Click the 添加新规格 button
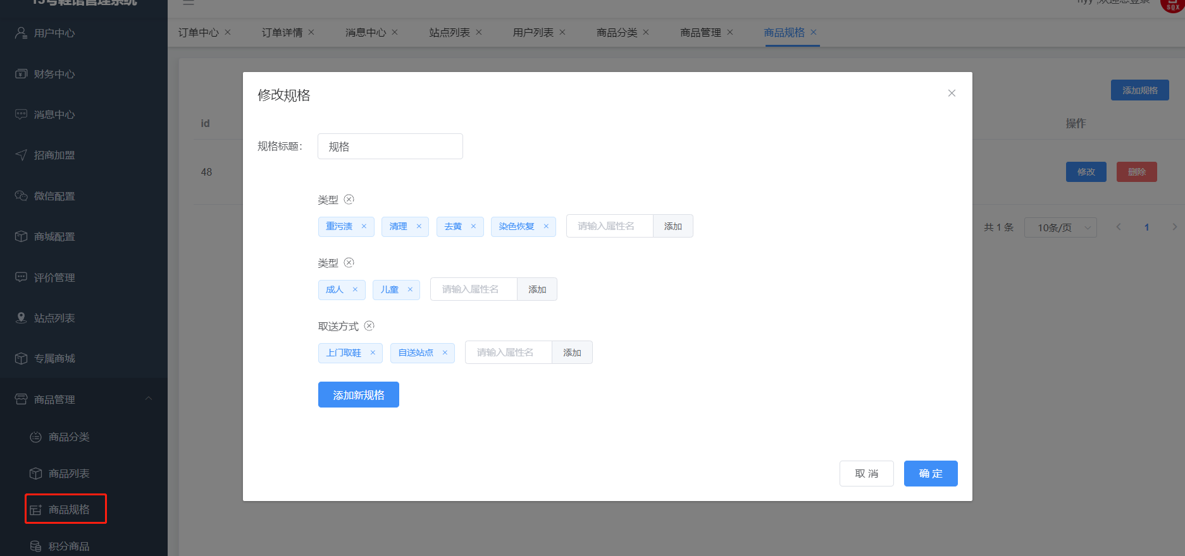This screenshot has width=1185, height=556. (x=358, y=395)
